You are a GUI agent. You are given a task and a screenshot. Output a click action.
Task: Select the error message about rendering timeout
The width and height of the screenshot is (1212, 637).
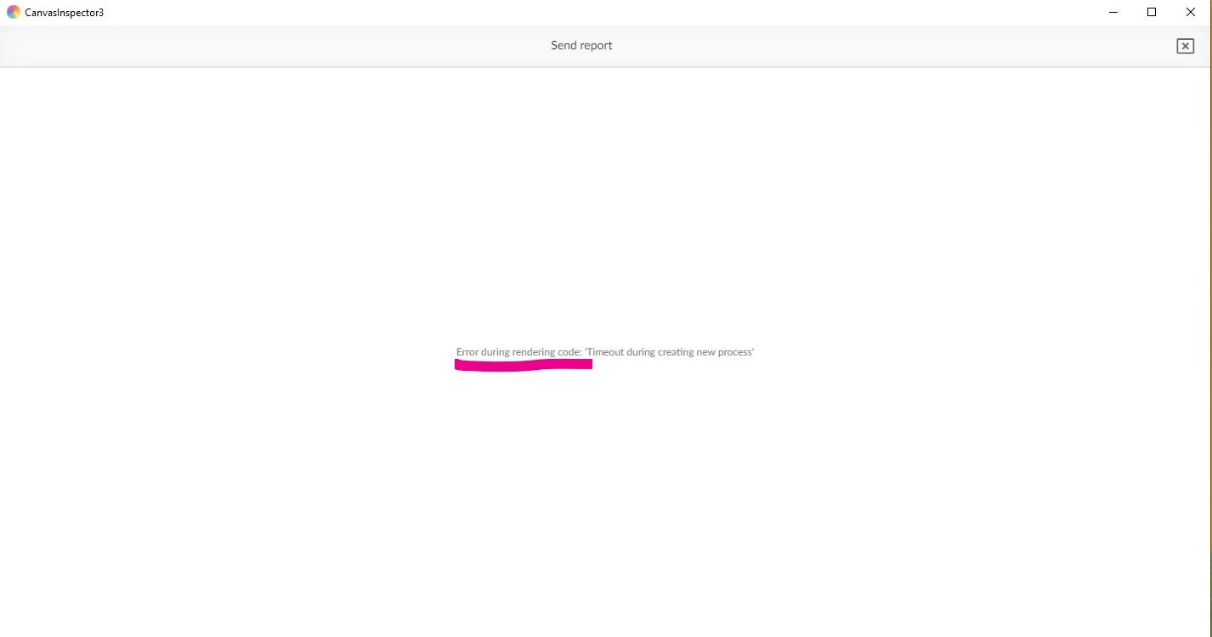(604, 351)
